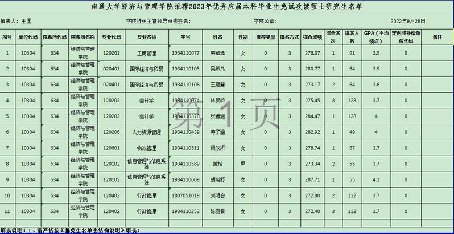
Task: Select the gender cell 男
Action: pyautogui.click(x=243, y=164)
